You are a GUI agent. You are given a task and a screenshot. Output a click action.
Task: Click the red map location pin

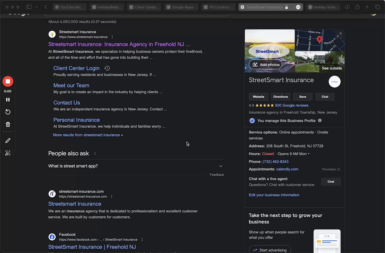pos(319,39)
